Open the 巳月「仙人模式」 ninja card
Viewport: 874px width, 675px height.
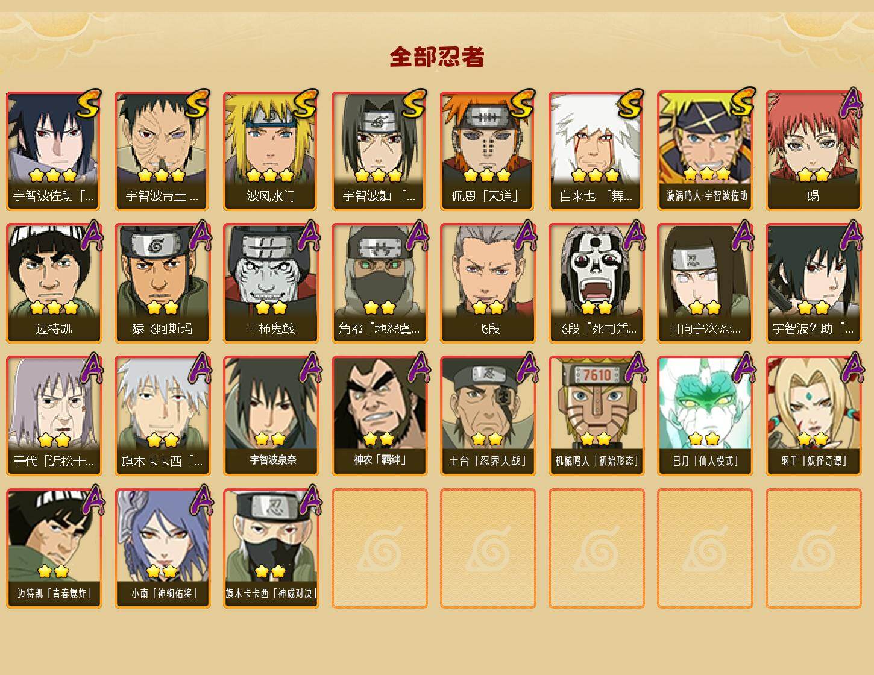705,416
